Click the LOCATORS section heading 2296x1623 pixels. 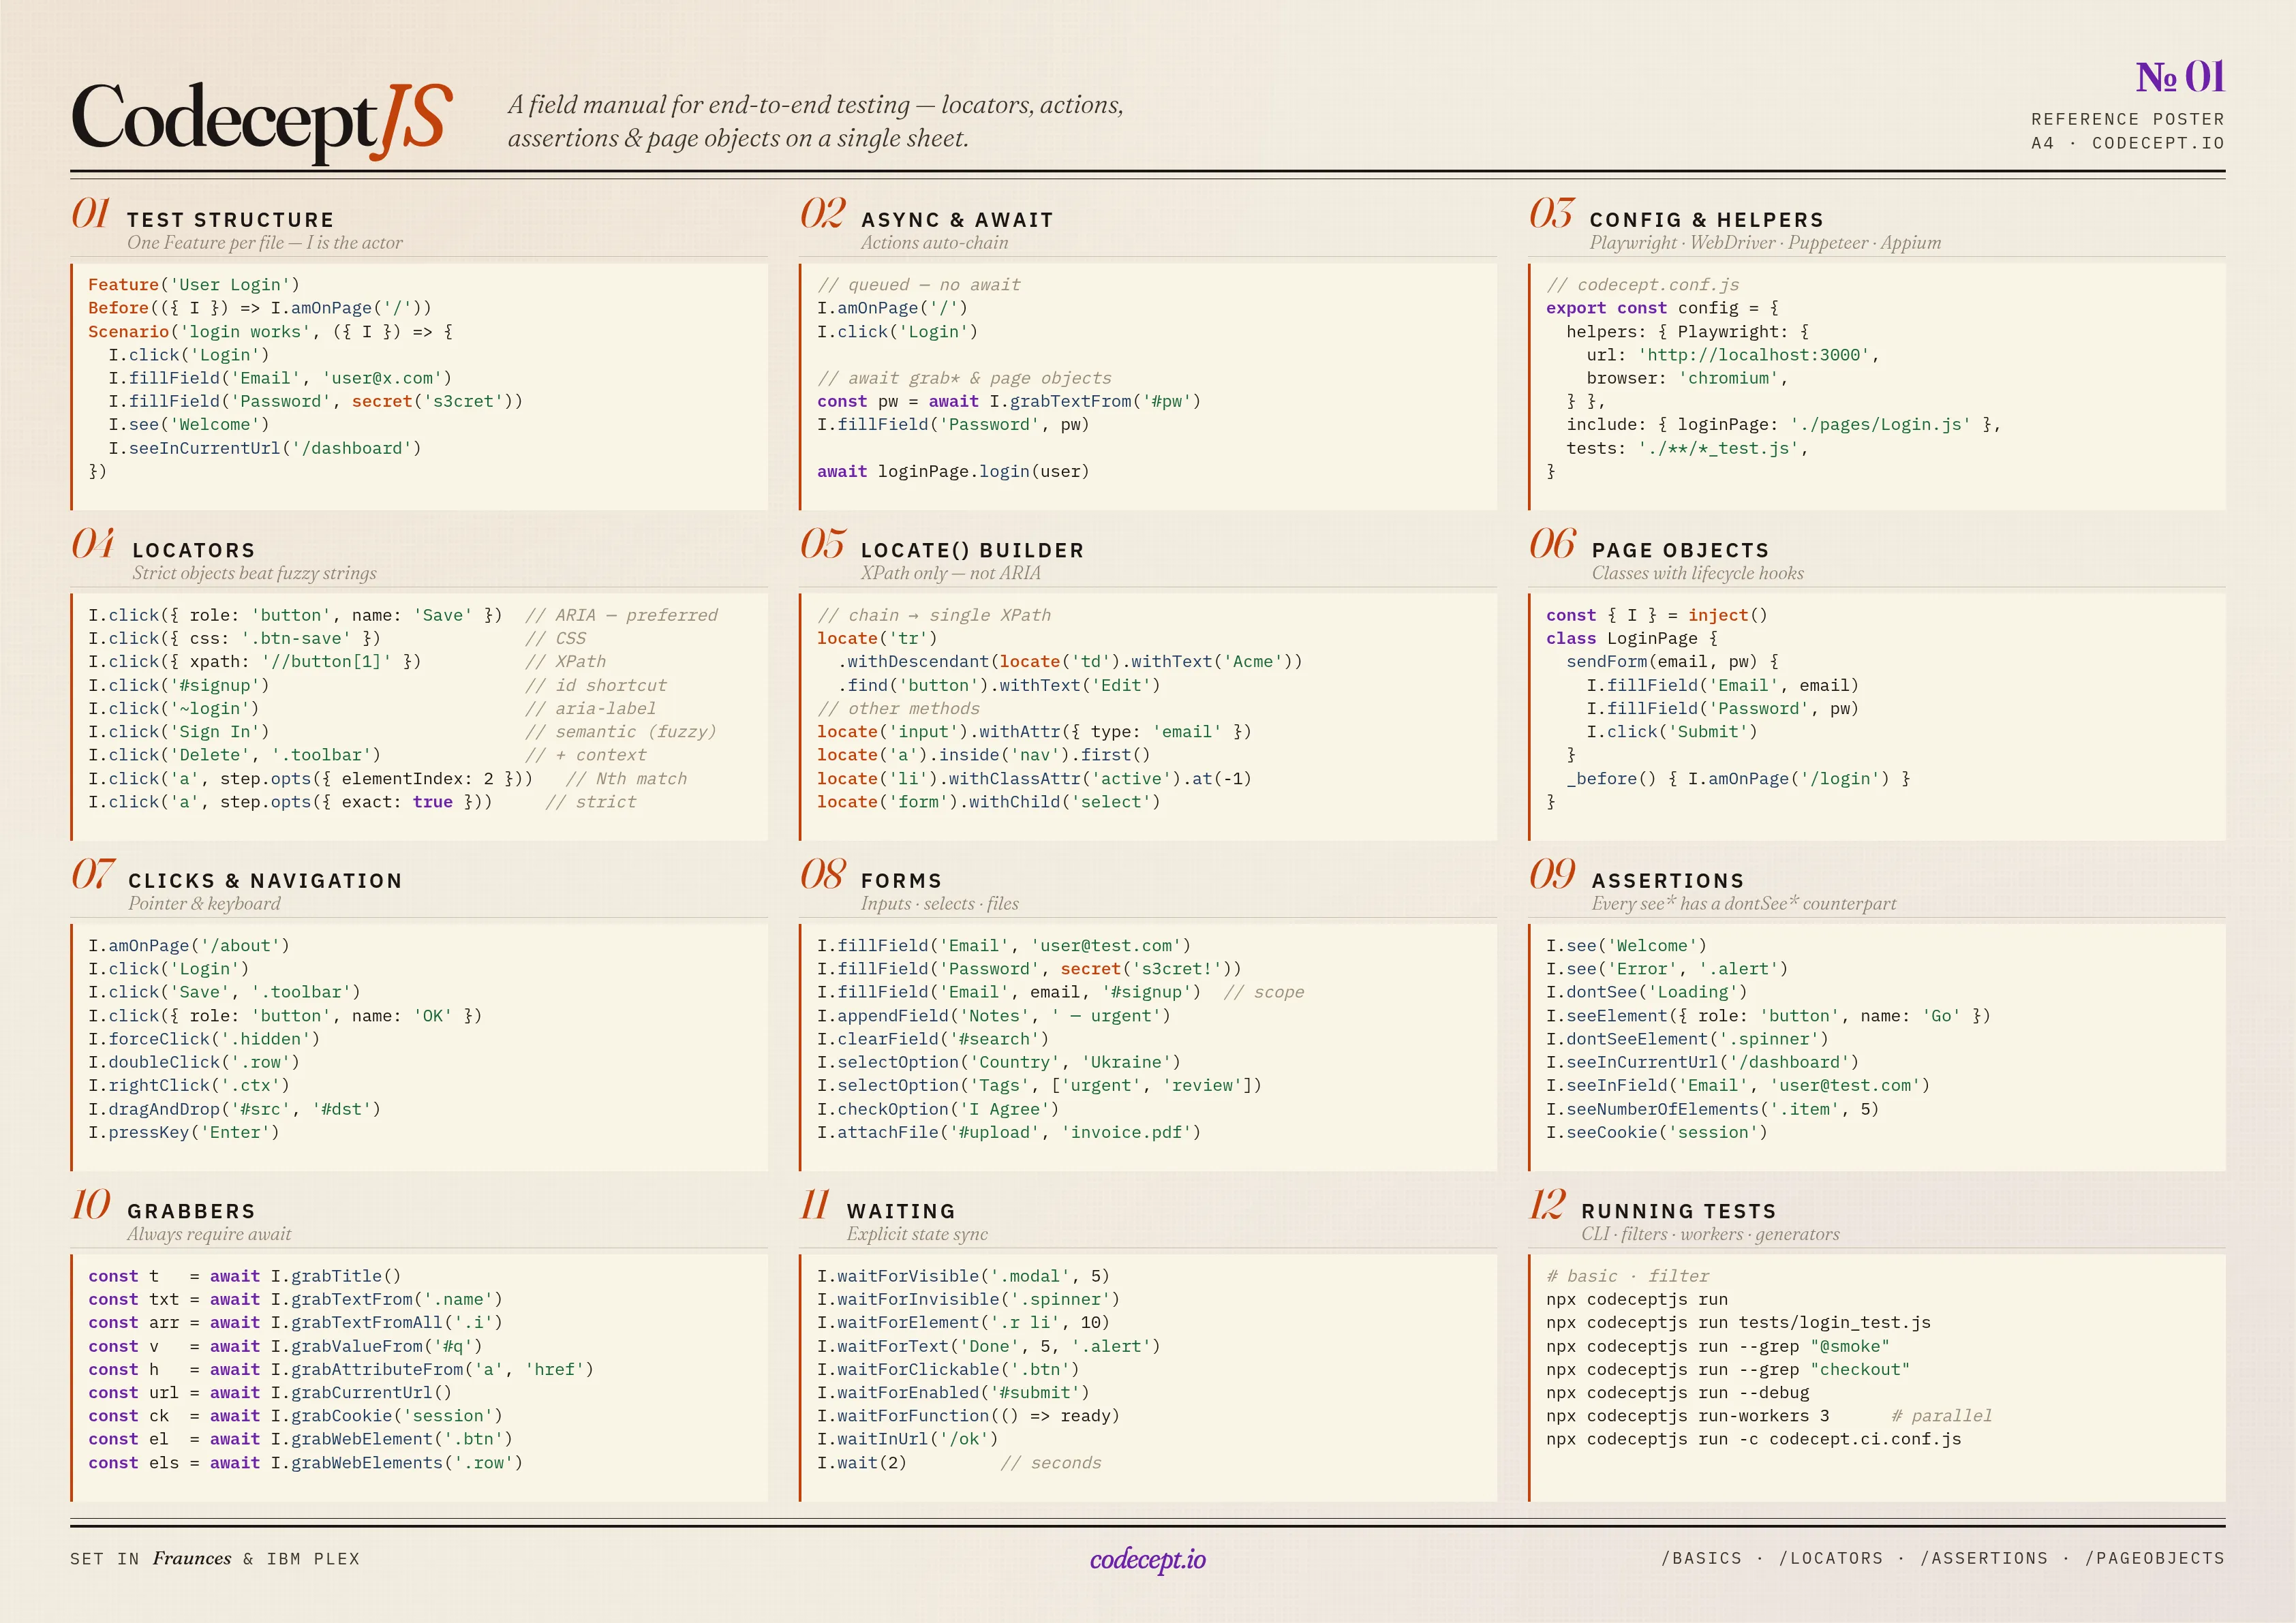[194, 550]
